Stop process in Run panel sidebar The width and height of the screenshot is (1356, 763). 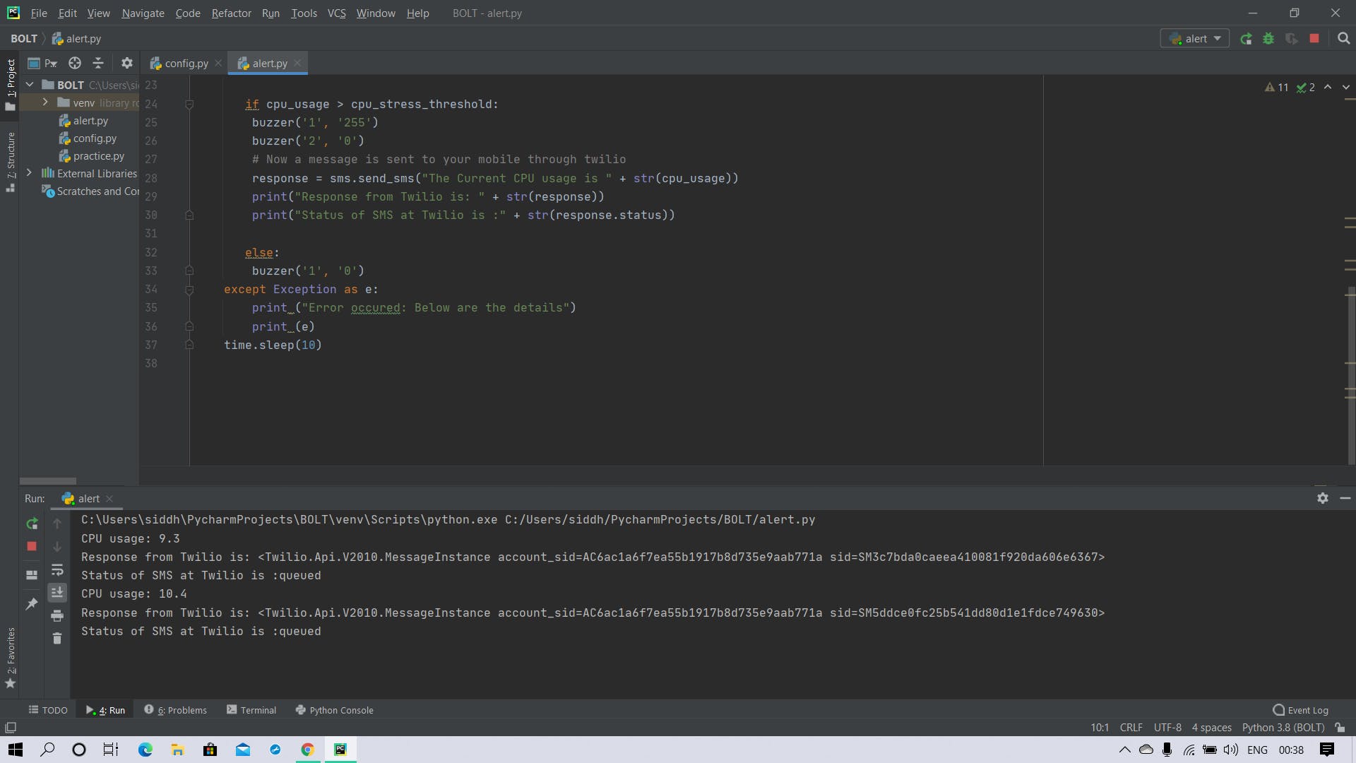pos(32,546)
